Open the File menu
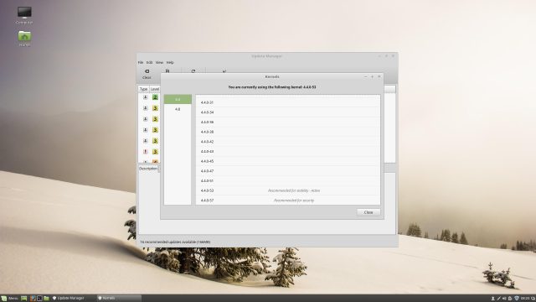 141,62
